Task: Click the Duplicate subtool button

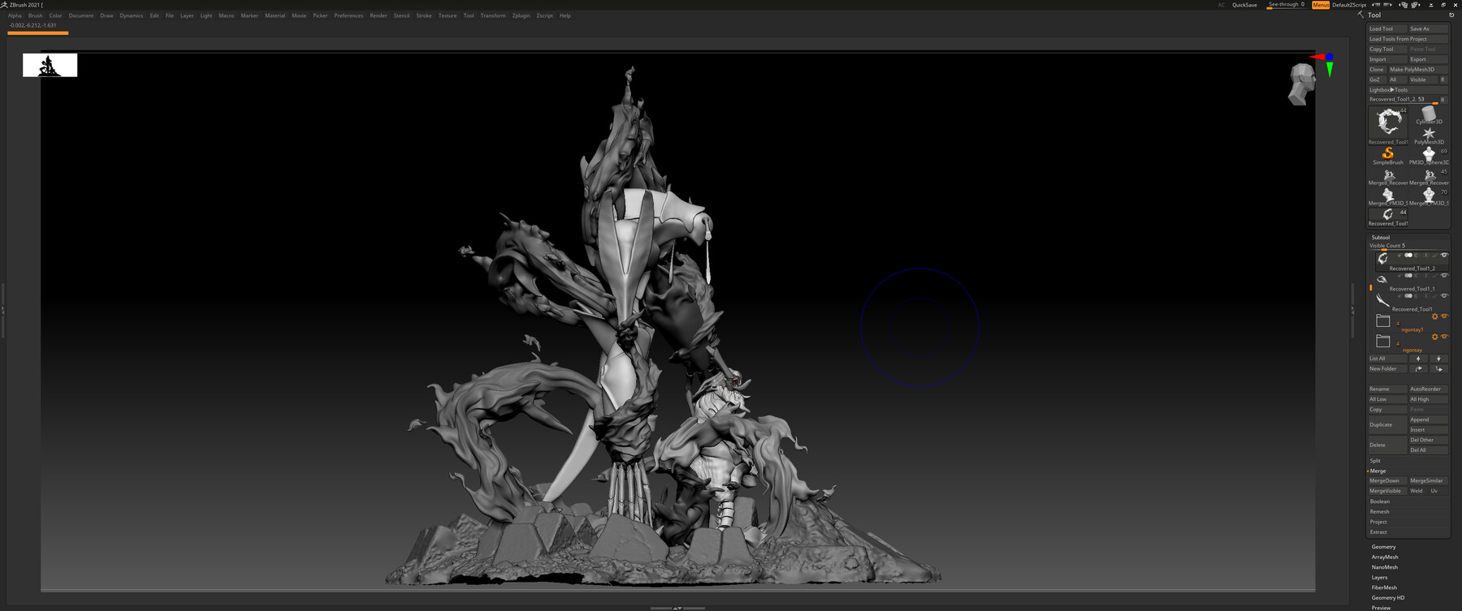Action: click(x=1388, y=424)
